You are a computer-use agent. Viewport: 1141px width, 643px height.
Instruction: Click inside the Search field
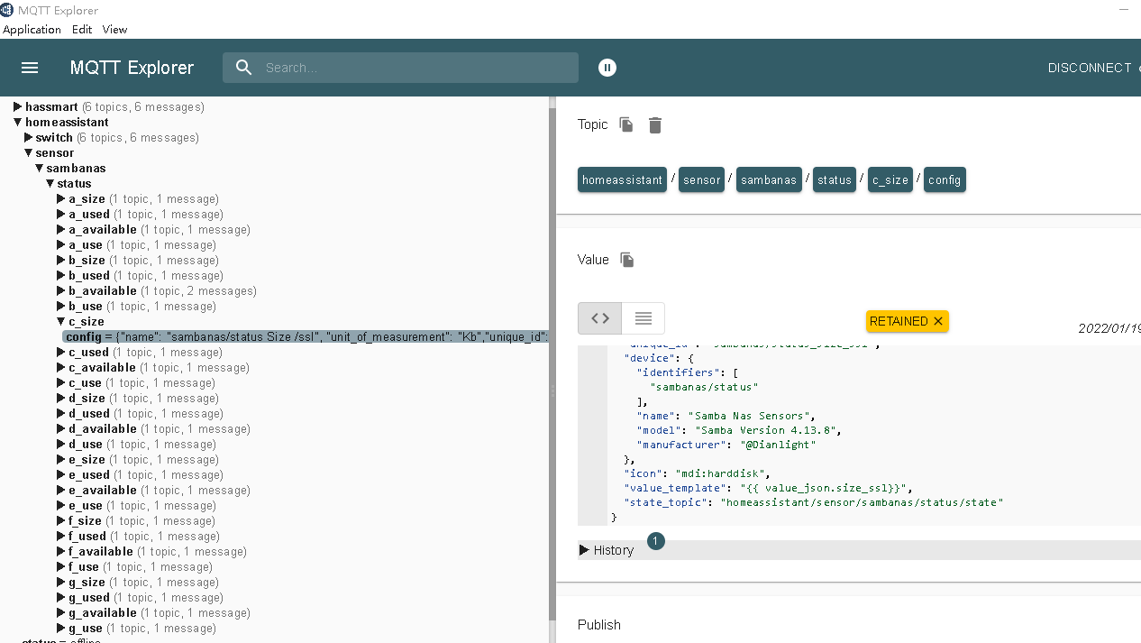click(x=406, y=67)
